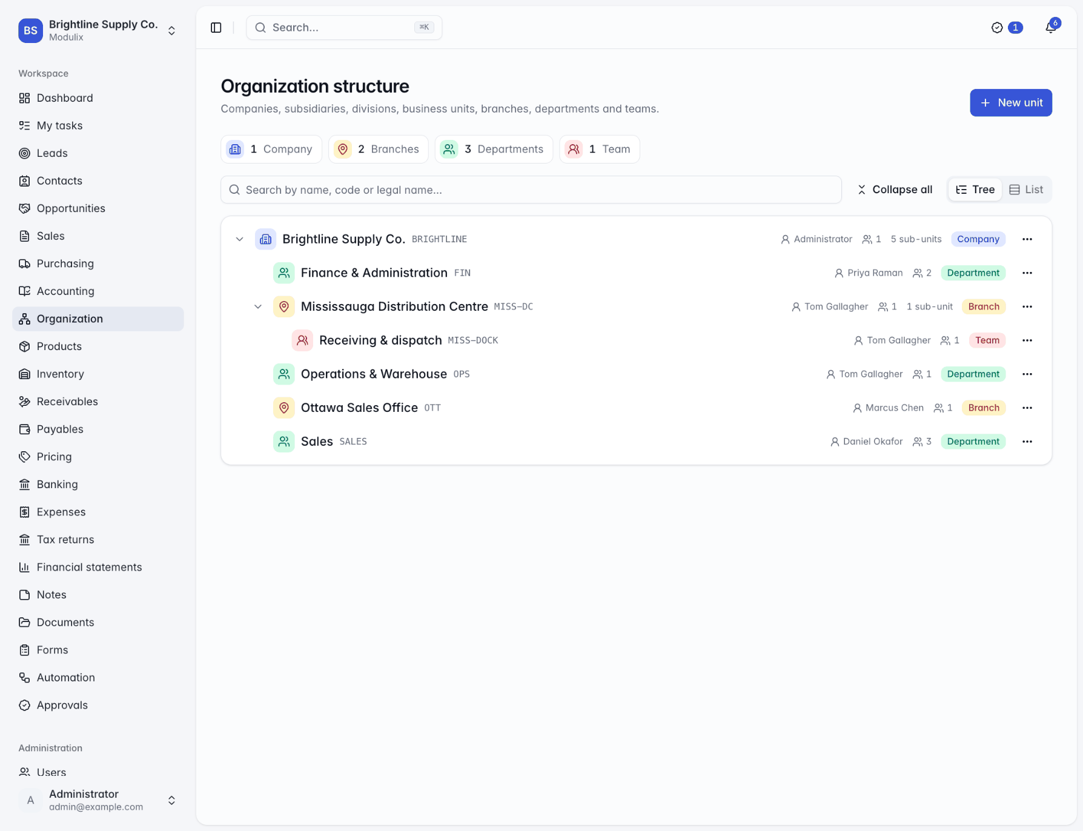Collapse Mississauga Distribution Centre node
1083x831 pixels.
click(x=258, y=306)
